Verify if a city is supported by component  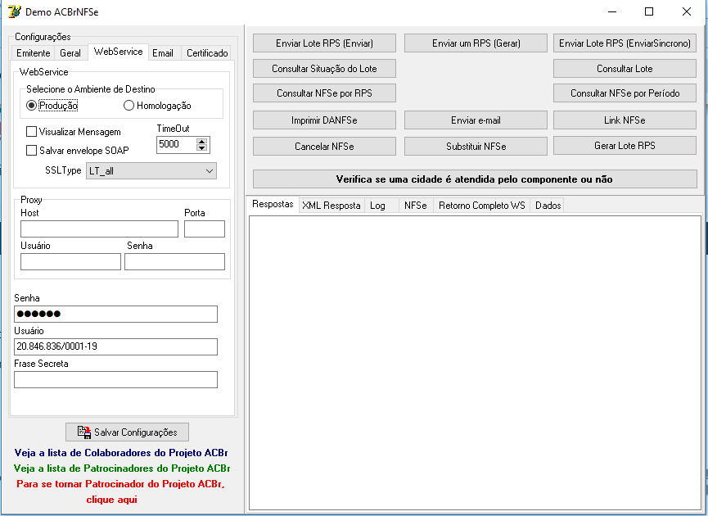475,179
